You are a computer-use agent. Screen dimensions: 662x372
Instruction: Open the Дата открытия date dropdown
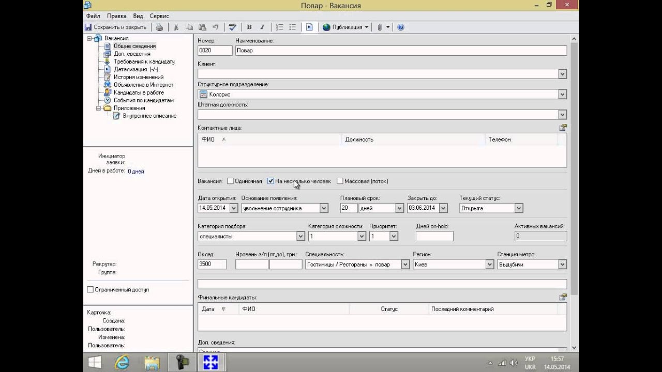pyautogui.click(x=233, y=208)
